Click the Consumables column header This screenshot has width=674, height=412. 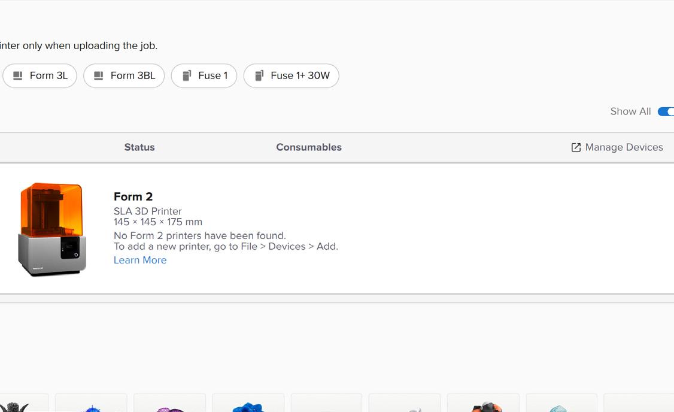point(309,147)
